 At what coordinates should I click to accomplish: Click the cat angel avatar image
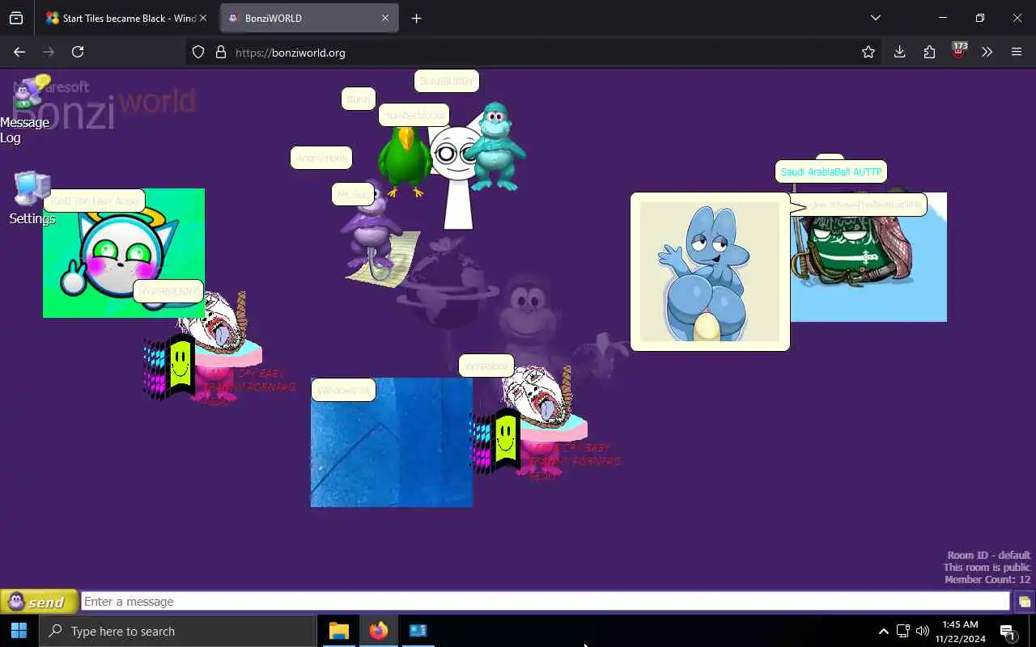(124, 253)
